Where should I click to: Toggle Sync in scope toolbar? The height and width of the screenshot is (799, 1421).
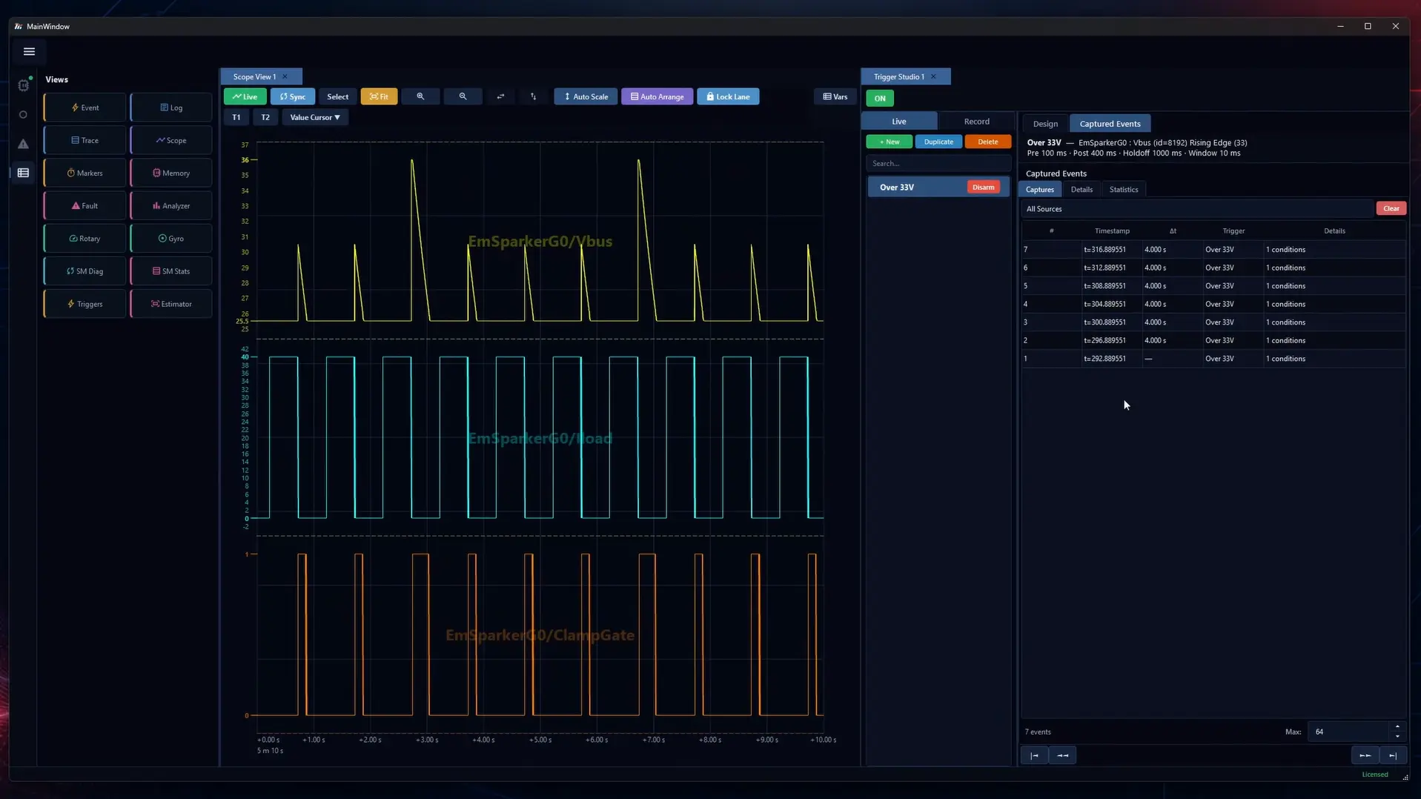293,96
